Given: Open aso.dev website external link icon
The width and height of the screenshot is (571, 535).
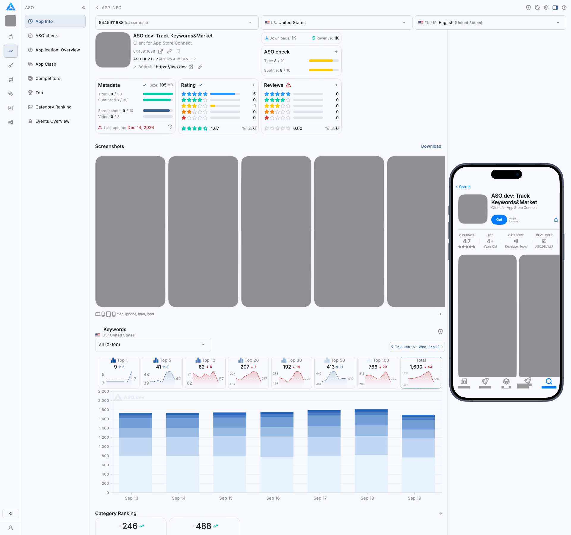Looking at the screenshot, I should (x=191, y=67).
